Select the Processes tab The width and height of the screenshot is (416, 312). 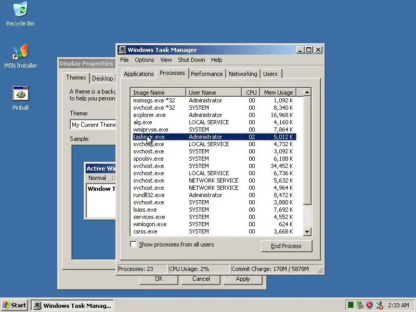(172, 73)
